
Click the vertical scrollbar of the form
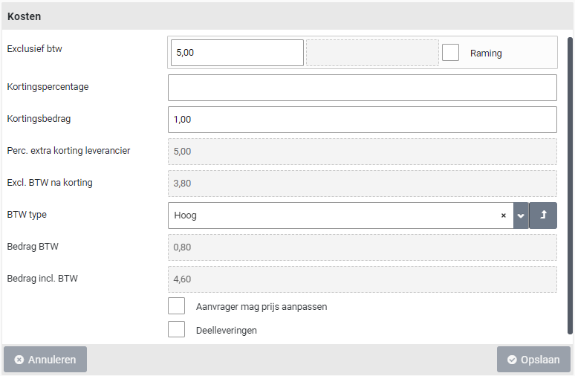tap(570, 186)
